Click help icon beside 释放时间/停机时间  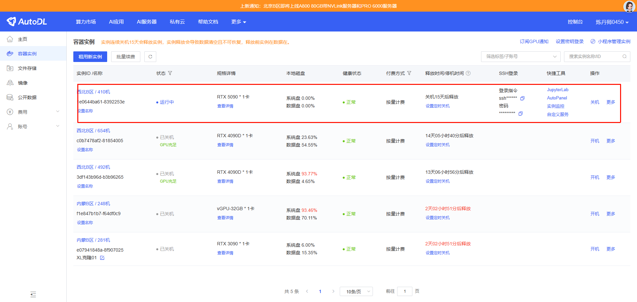(468, 73)
